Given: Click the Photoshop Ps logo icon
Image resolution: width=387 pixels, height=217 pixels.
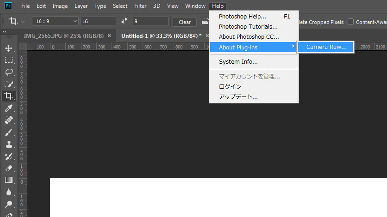Looking at the screenshot, I should [8, 6].
